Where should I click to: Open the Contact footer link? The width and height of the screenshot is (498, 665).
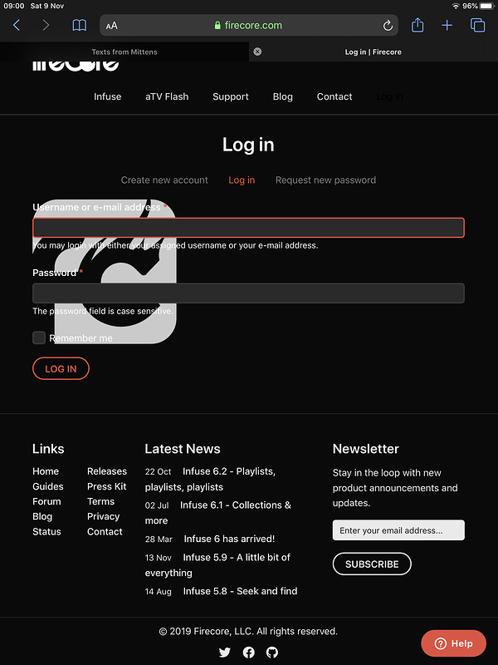point(105,531)
